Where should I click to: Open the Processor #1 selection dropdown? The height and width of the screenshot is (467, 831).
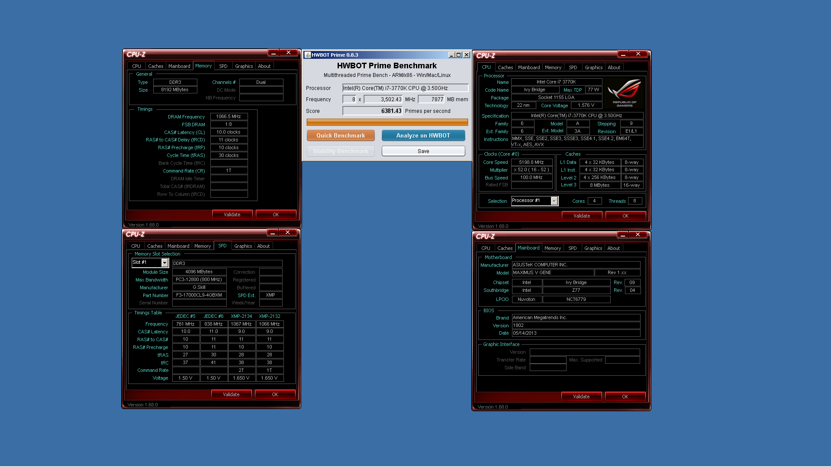554,201
